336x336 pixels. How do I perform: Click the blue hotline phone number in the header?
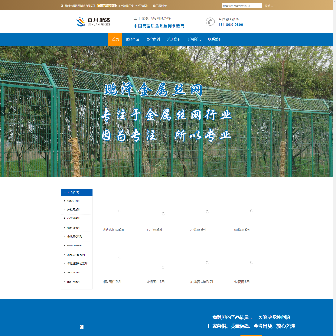[231, 25]
